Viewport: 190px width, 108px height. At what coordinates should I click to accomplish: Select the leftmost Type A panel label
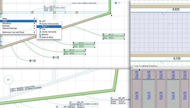pos(149,96)
